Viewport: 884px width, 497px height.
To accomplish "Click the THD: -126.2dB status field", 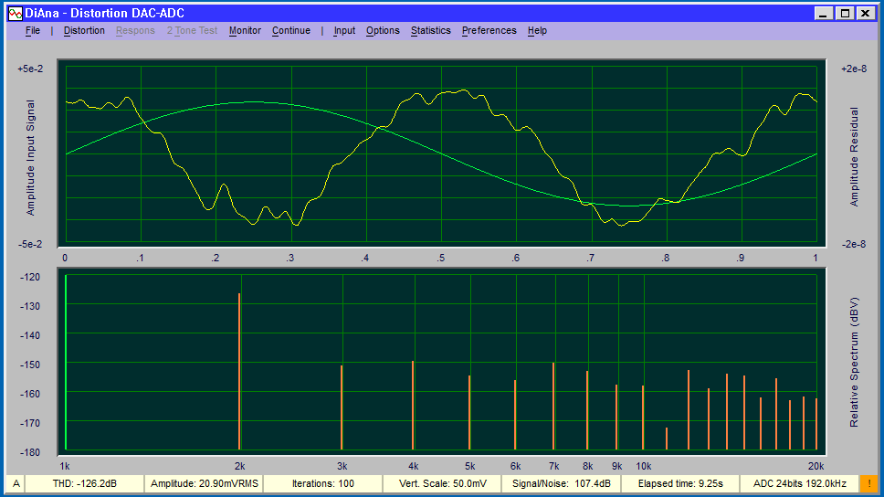I will click(85, 483).
